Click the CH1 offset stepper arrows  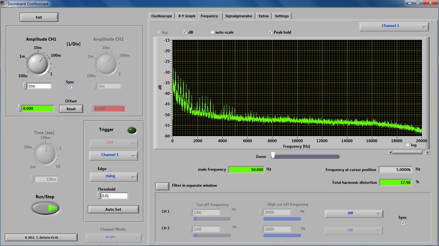20,108
